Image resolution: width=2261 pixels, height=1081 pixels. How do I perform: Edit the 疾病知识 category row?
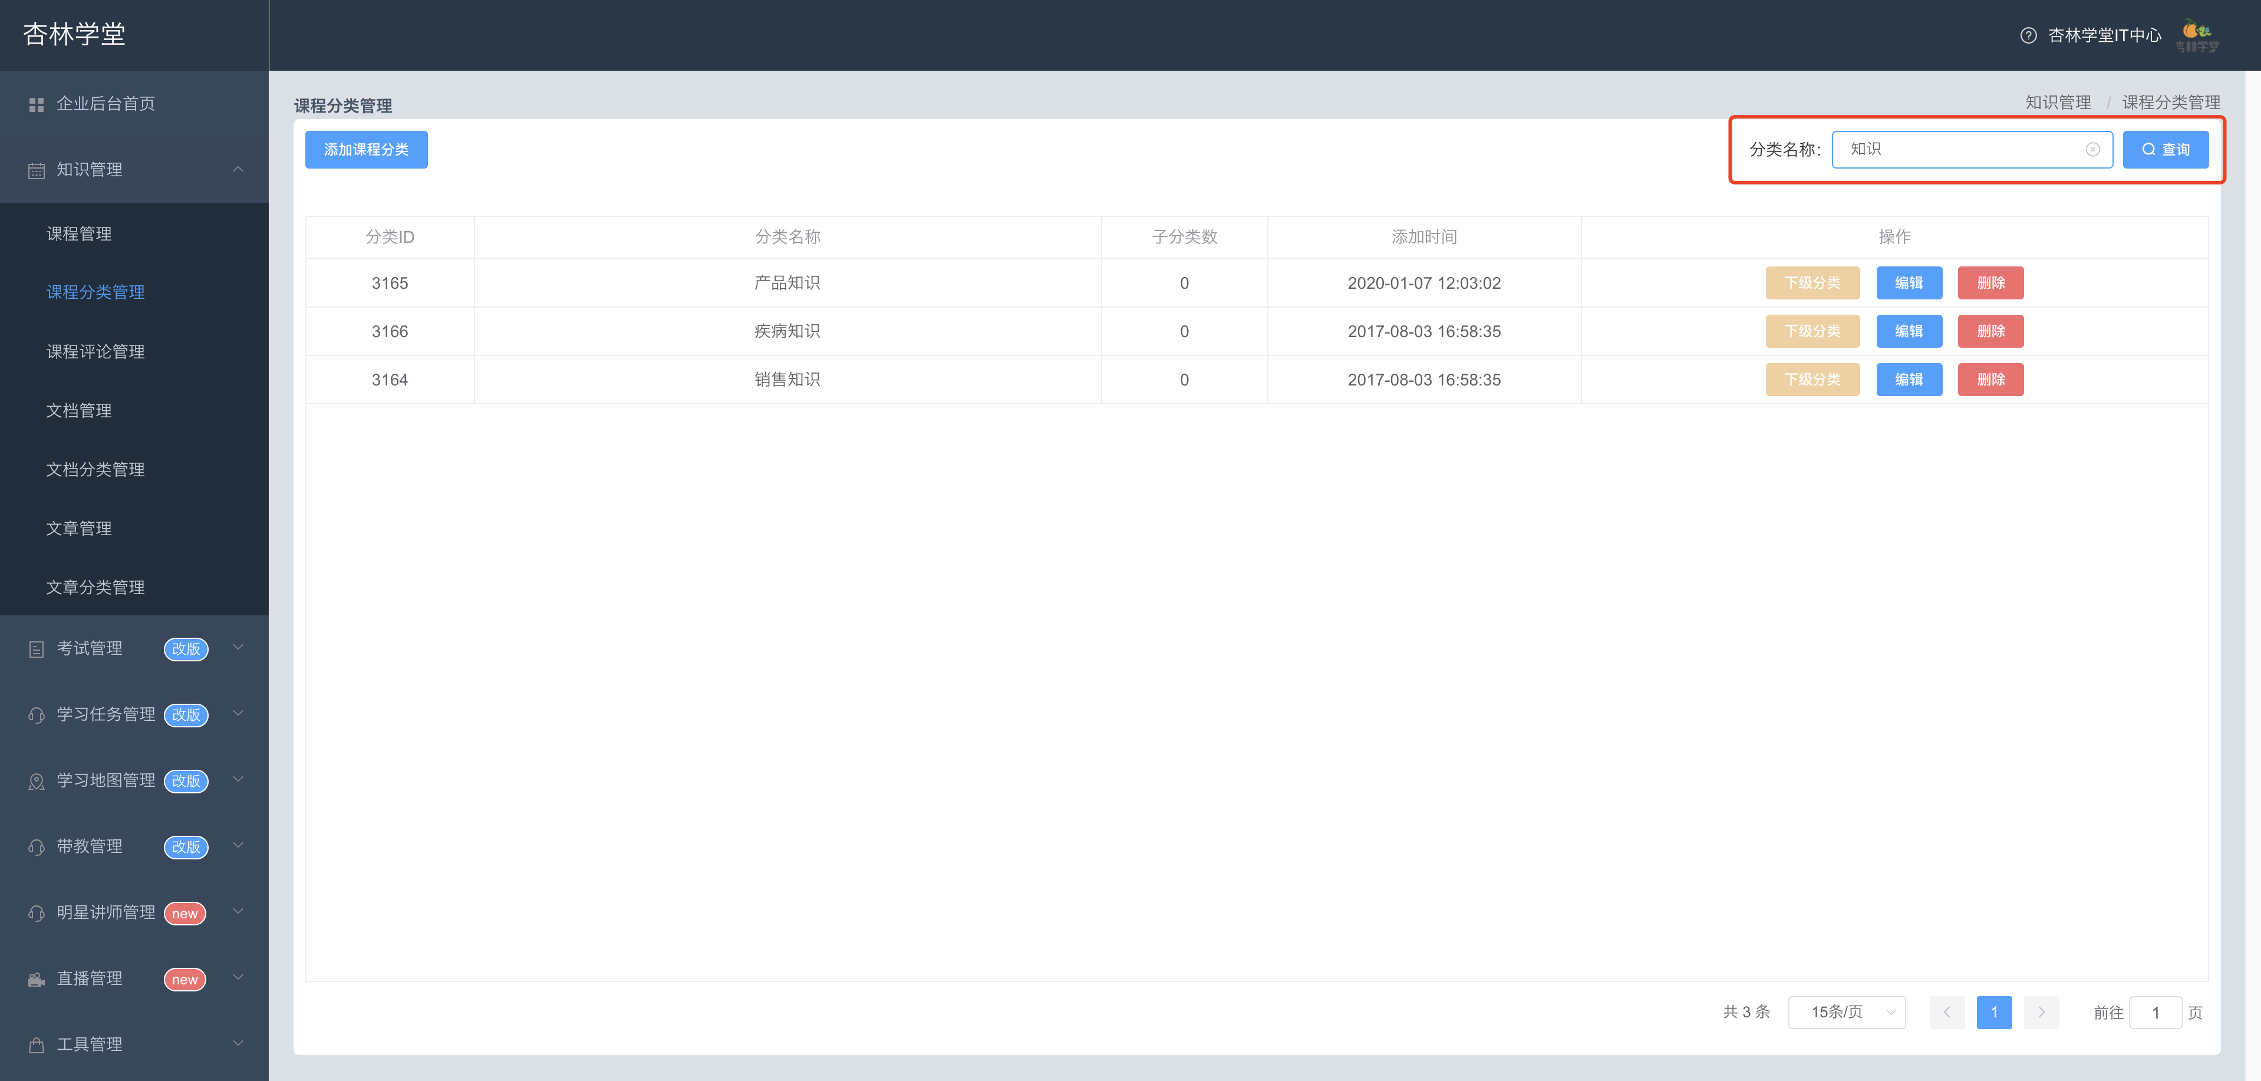1909,332
